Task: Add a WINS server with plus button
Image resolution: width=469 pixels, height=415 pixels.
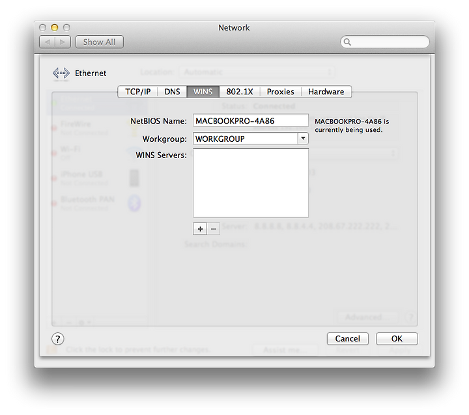Action: [200, 229]
